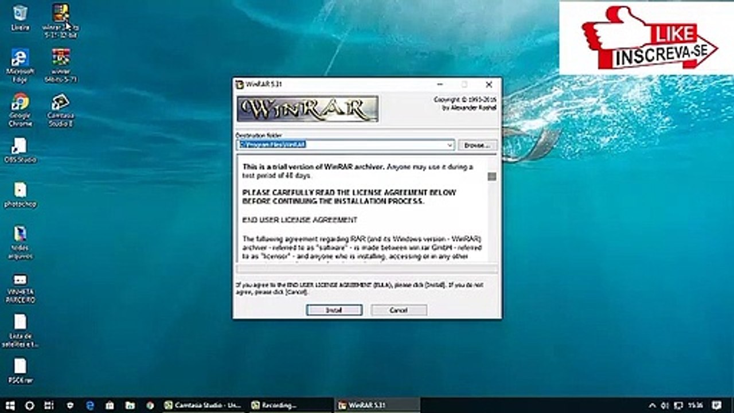Show hidden system tray icons
Viewport: 734px width, 413px height.
tap(652, 405)
